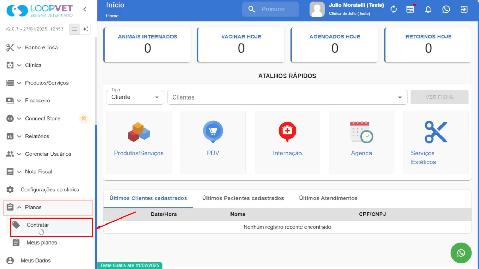Click the logout icon in the header
The image size is (479, 269).
point(464,10)
